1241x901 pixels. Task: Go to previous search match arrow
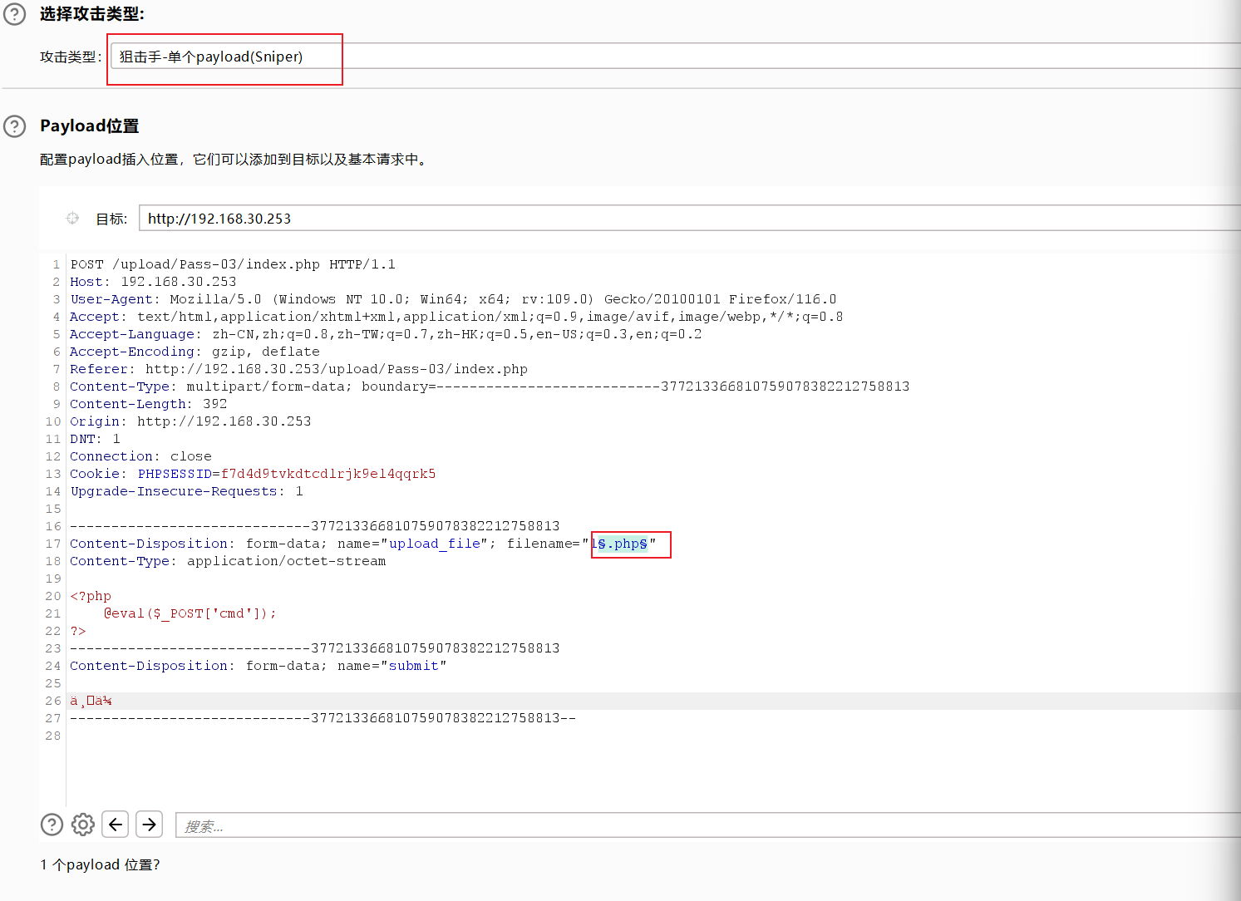pyautogui.click(x=116, y=825)
